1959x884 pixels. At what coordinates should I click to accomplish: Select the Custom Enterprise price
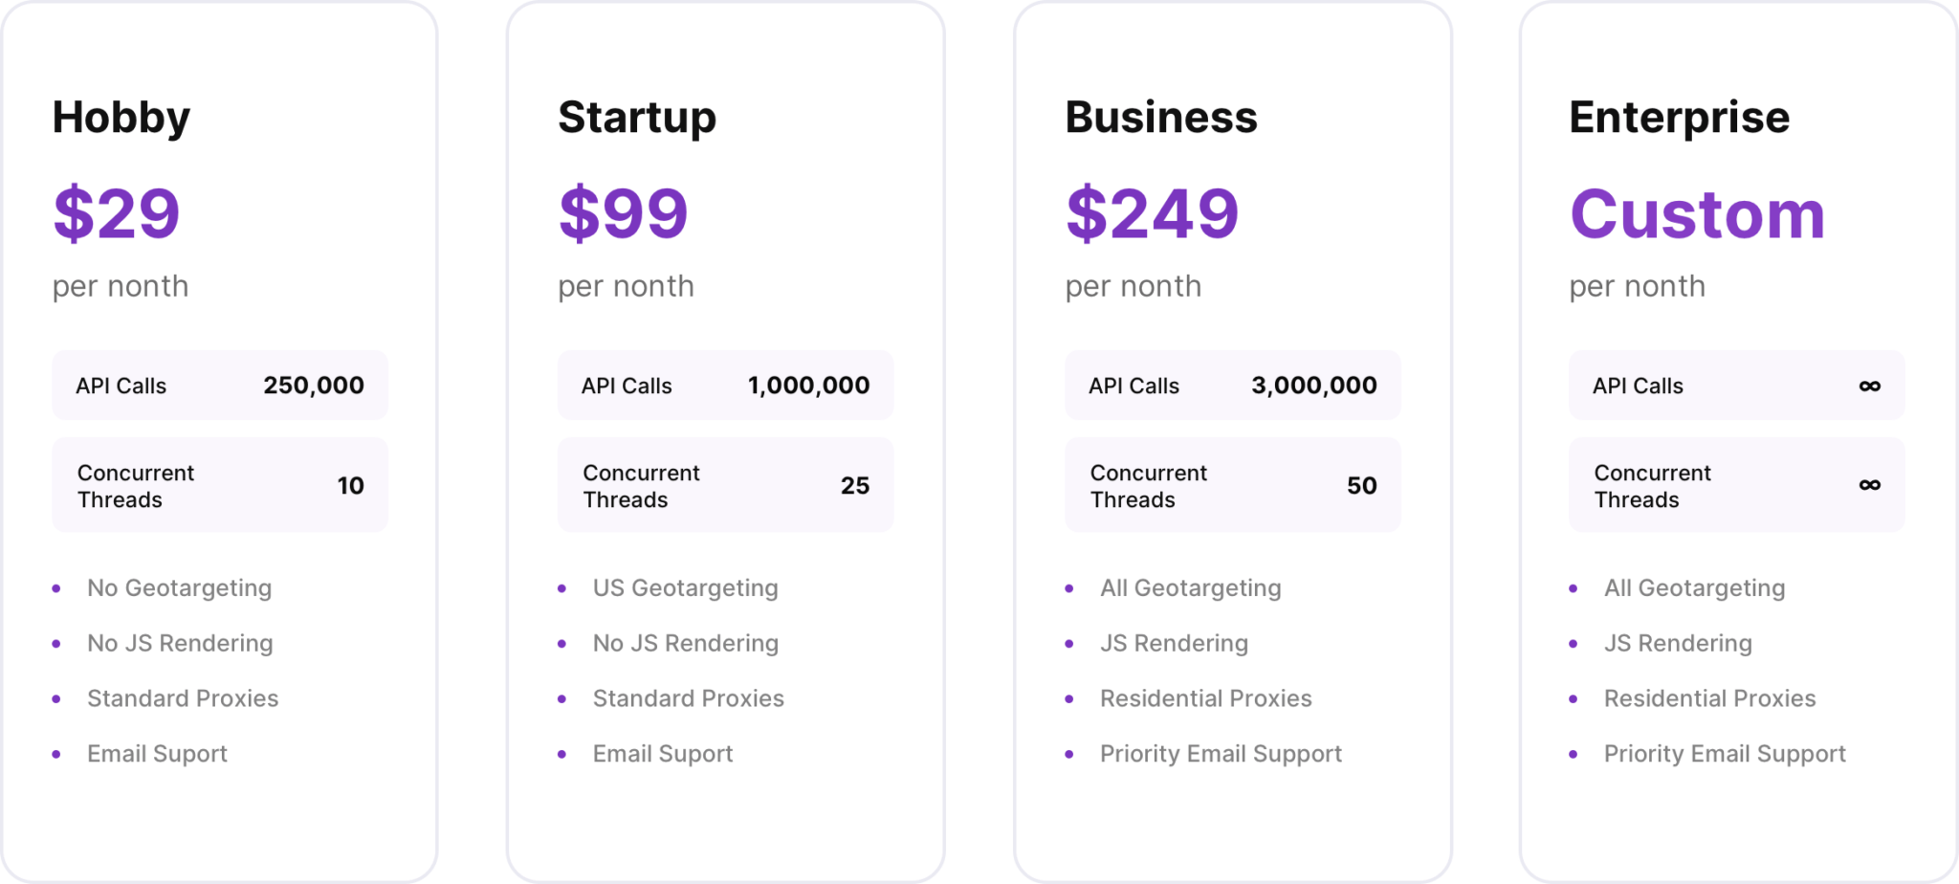point(1698,213)
